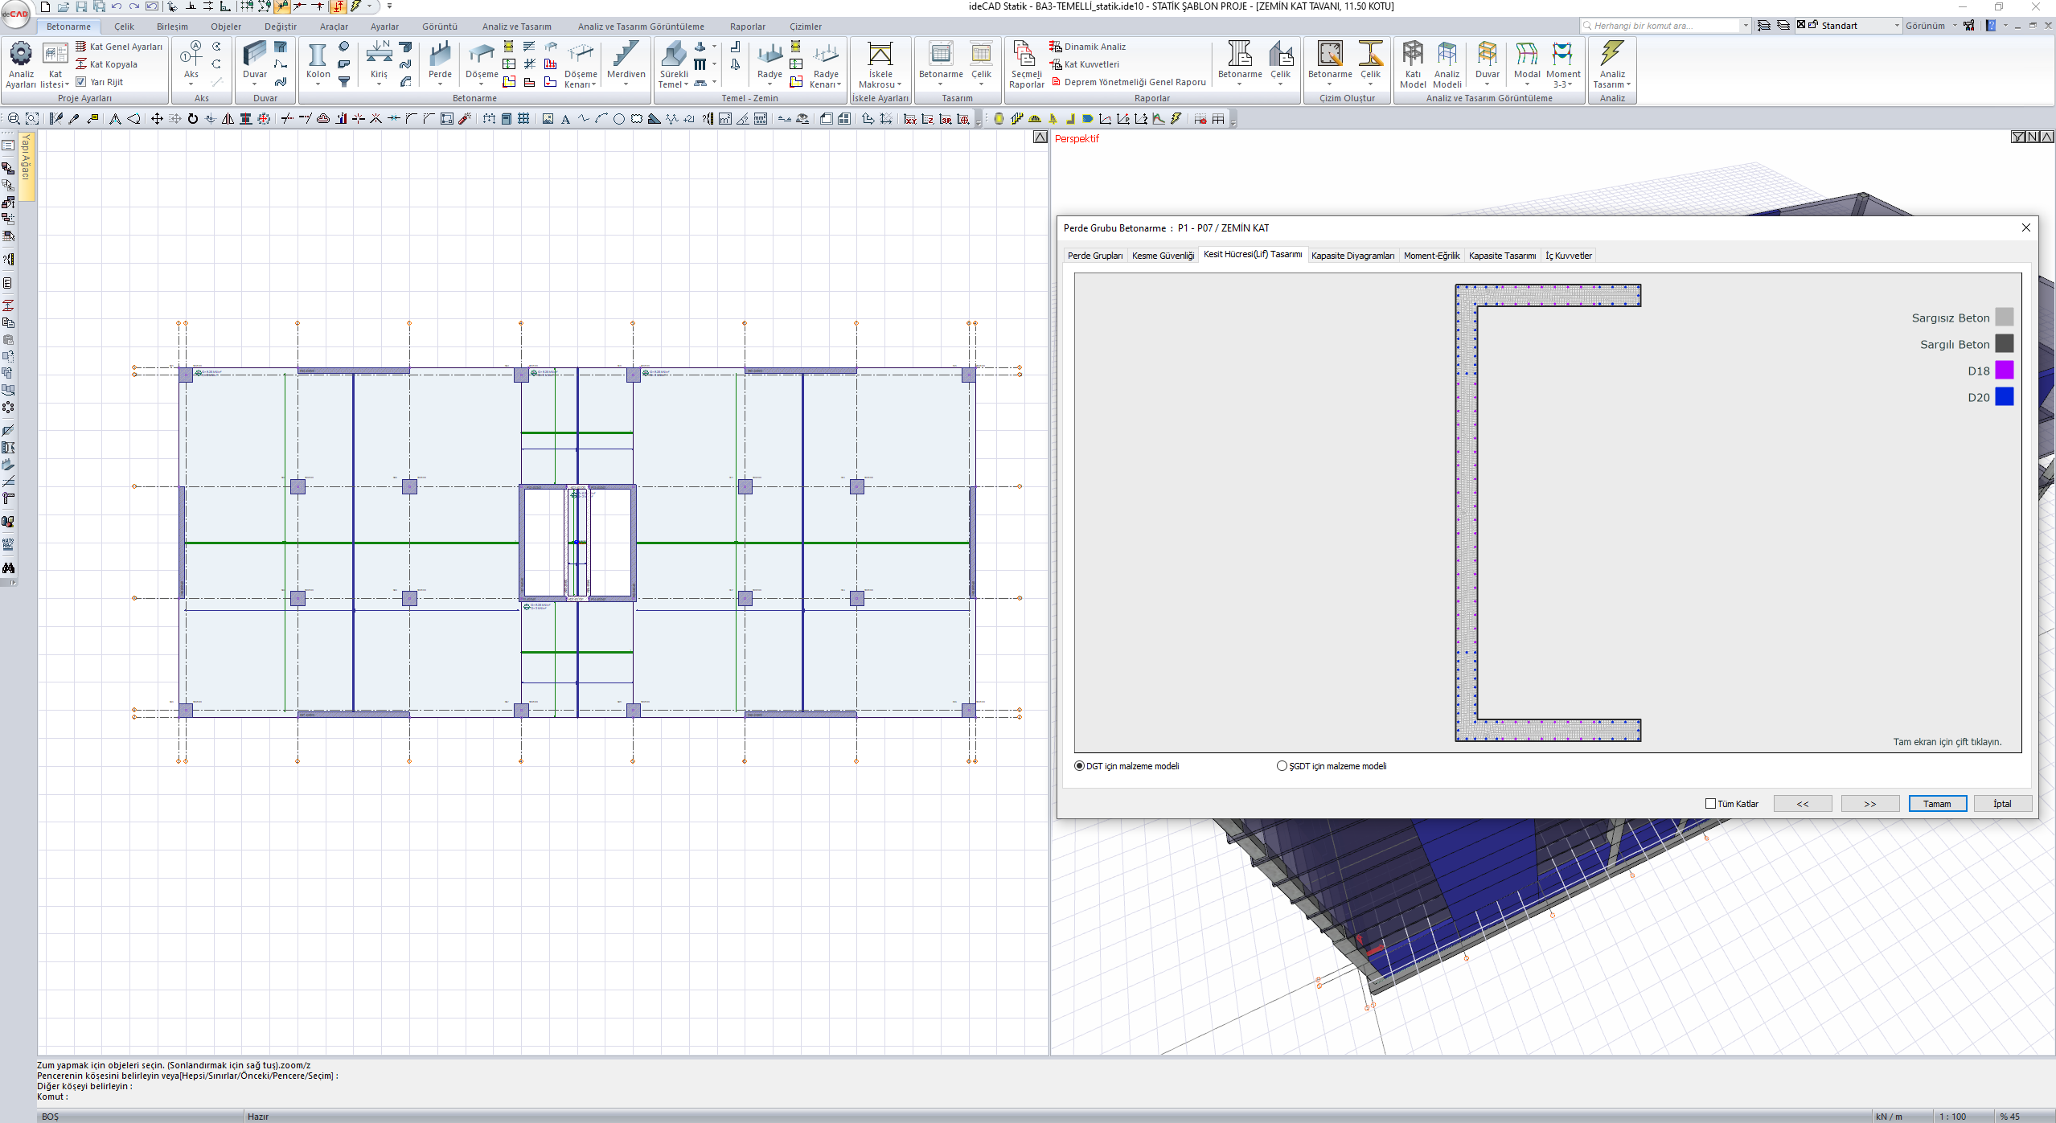Click the Dinamik Analiz report icon
Image resolution: width=2056 pixels, height=1123 pixels.
point(1056,47)
